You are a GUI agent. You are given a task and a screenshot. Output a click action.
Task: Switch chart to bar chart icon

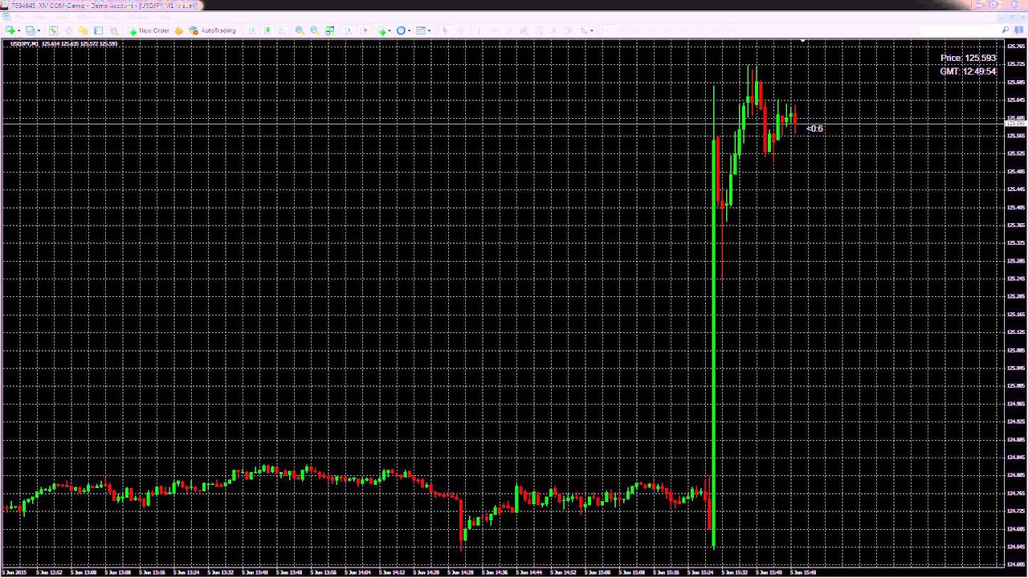pyautogui.click(x=252, y=31)
